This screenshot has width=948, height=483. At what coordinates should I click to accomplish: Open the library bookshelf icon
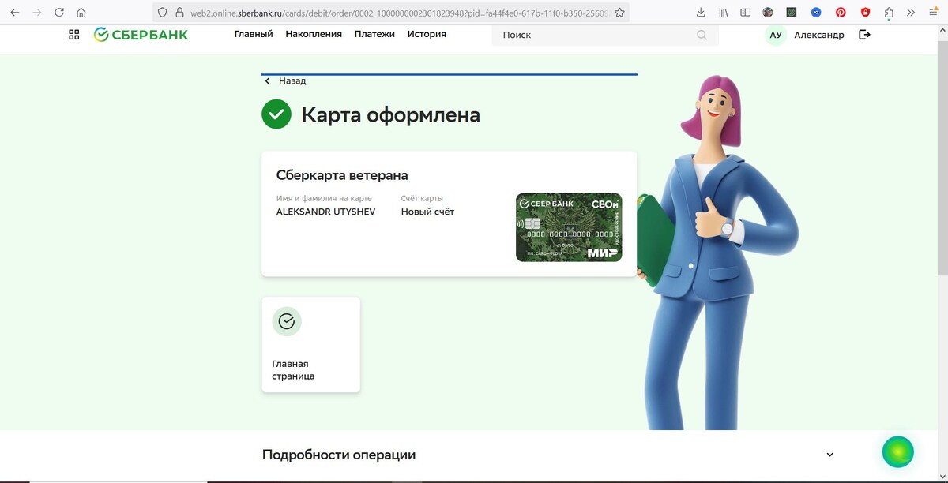point(724,13)
